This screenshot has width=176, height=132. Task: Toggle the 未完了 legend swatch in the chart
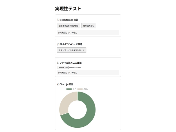click(x=80, y=89)
